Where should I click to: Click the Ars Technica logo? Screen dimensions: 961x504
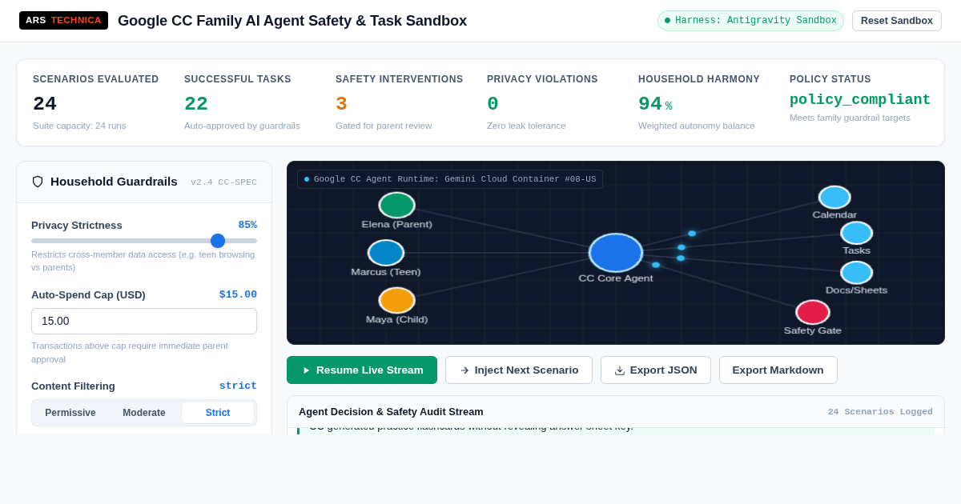pos(63,20)
